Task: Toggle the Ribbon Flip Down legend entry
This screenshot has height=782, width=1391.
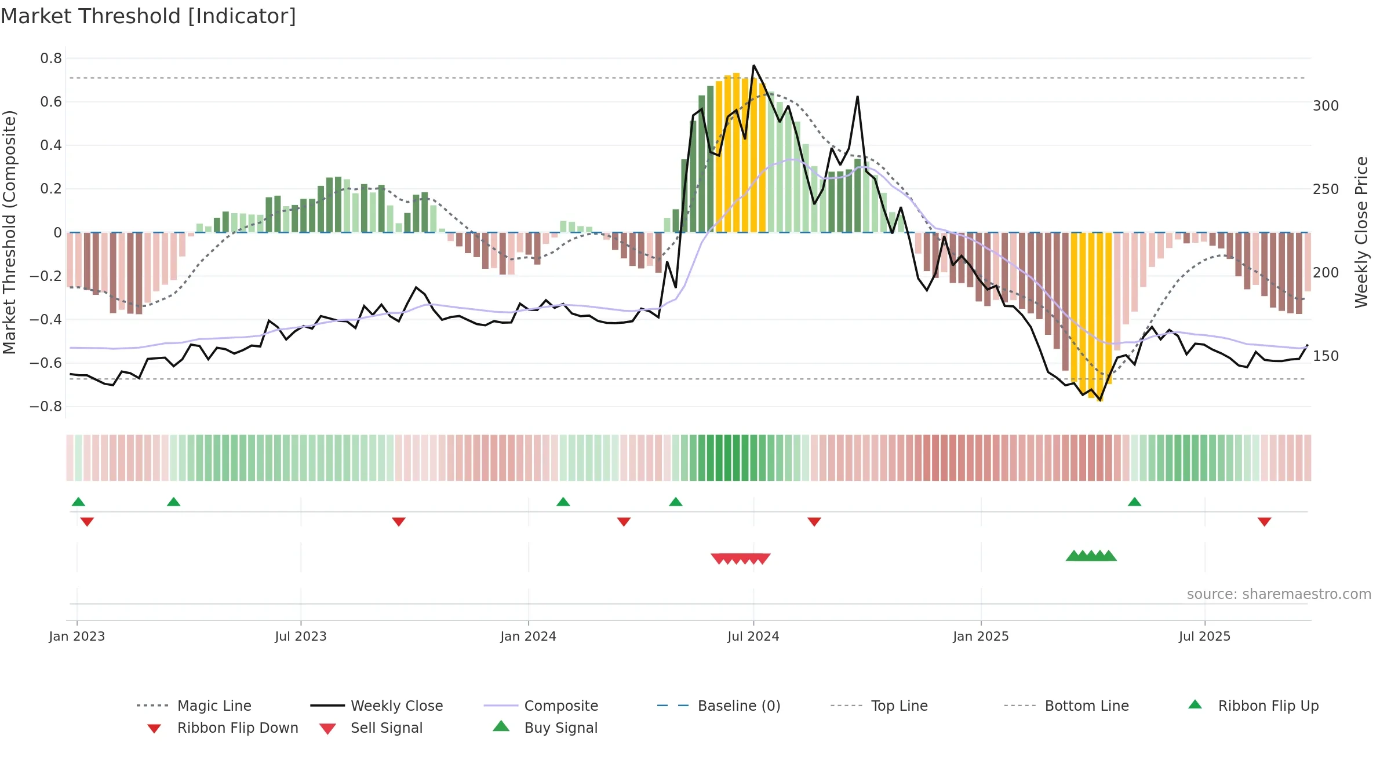Action: 223,728
